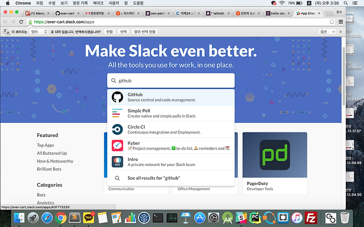Open Top Apps in Featured list

45,145
